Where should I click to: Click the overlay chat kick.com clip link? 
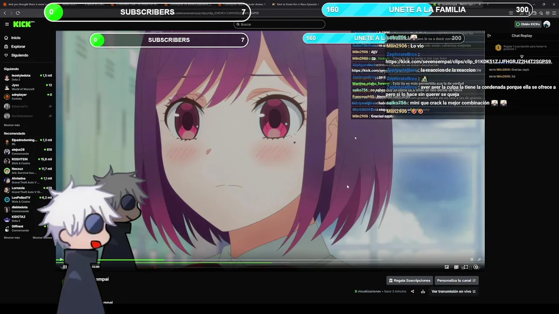click(468, 61)
